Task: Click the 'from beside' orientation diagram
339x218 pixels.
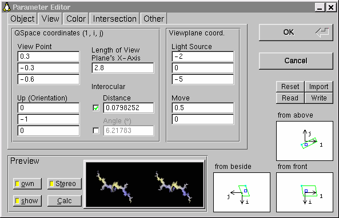Action: (x=242, y=192)
